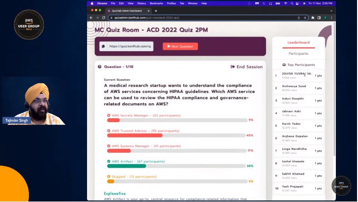Select Sakhil Ahamed in the leaderboard
The image size is (358, 202).
pyautogui.click(x=298, y=176)
